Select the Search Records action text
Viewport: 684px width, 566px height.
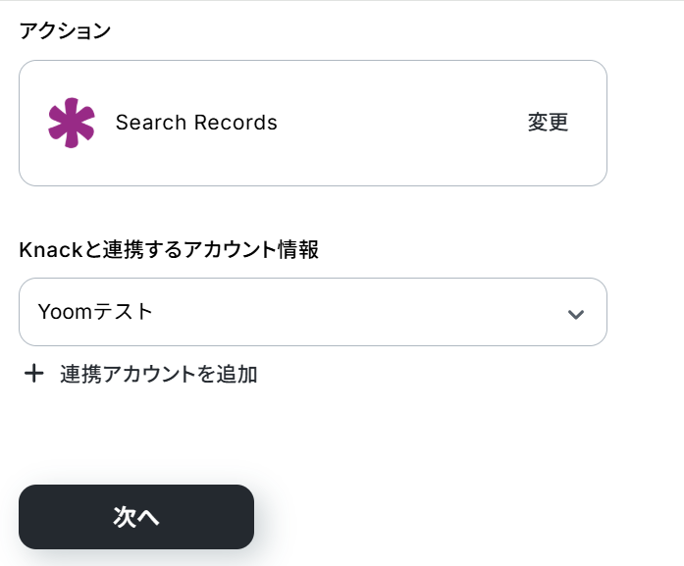point(196,123)
